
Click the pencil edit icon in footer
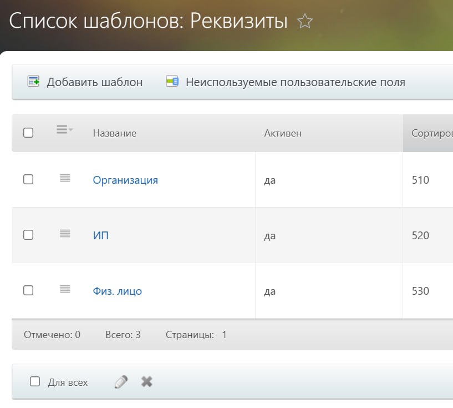(x=121, y=382)
